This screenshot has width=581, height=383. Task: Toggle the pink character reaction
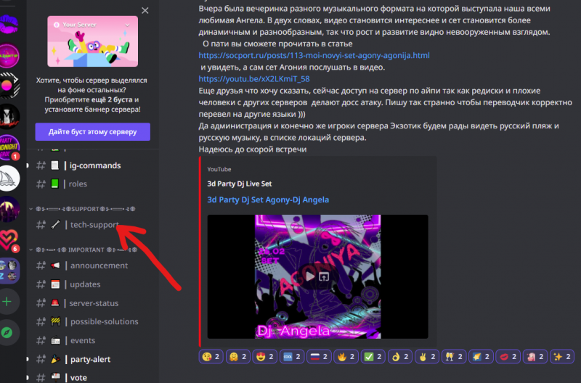click(x=536, y=357)
